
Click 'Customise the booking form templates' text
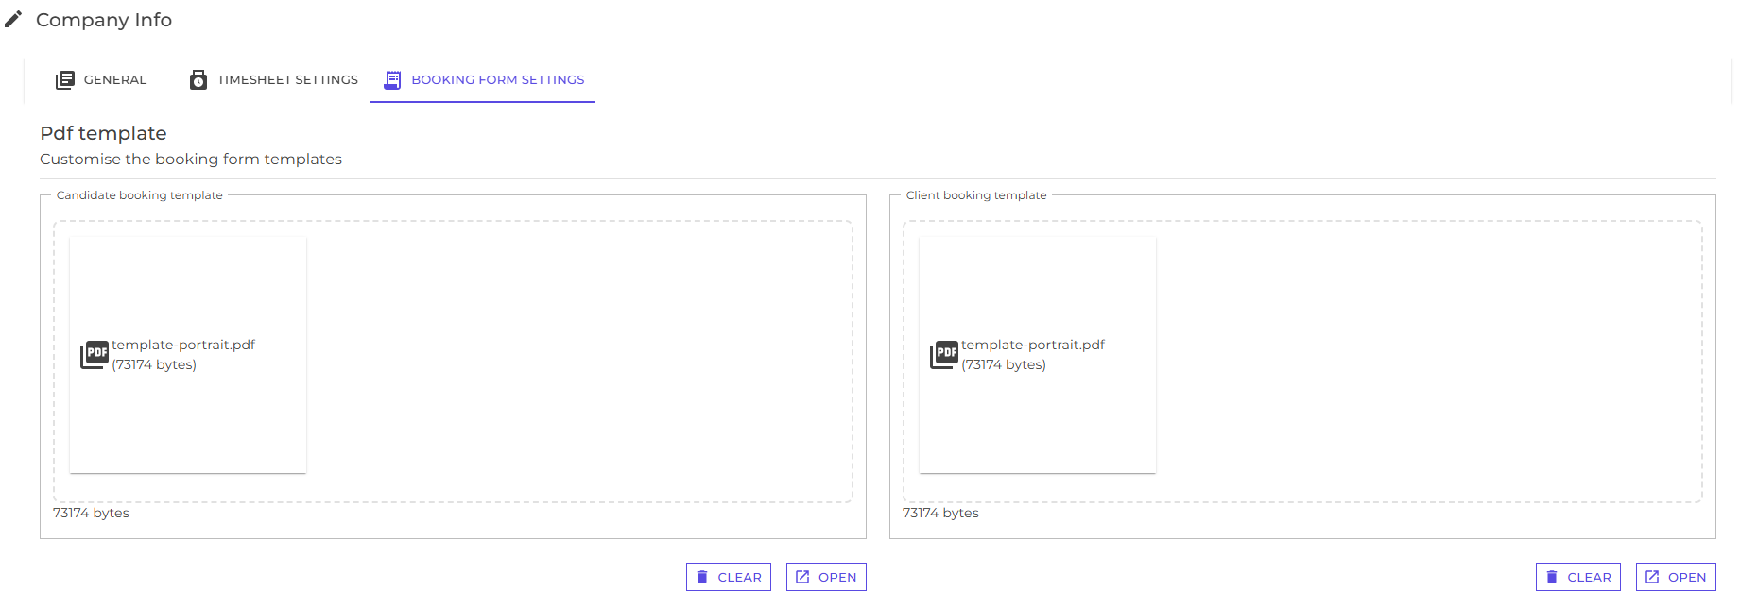[x=191, y=159]
